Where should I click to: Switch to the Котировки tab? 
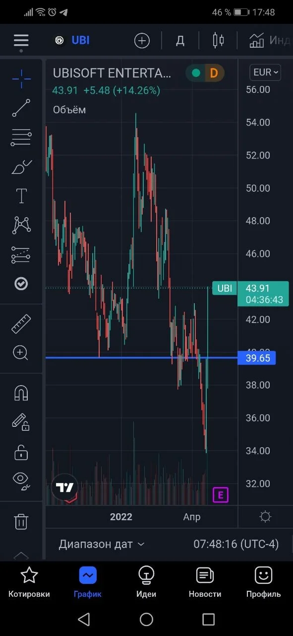pyautogui.click(x=29, y=582)
